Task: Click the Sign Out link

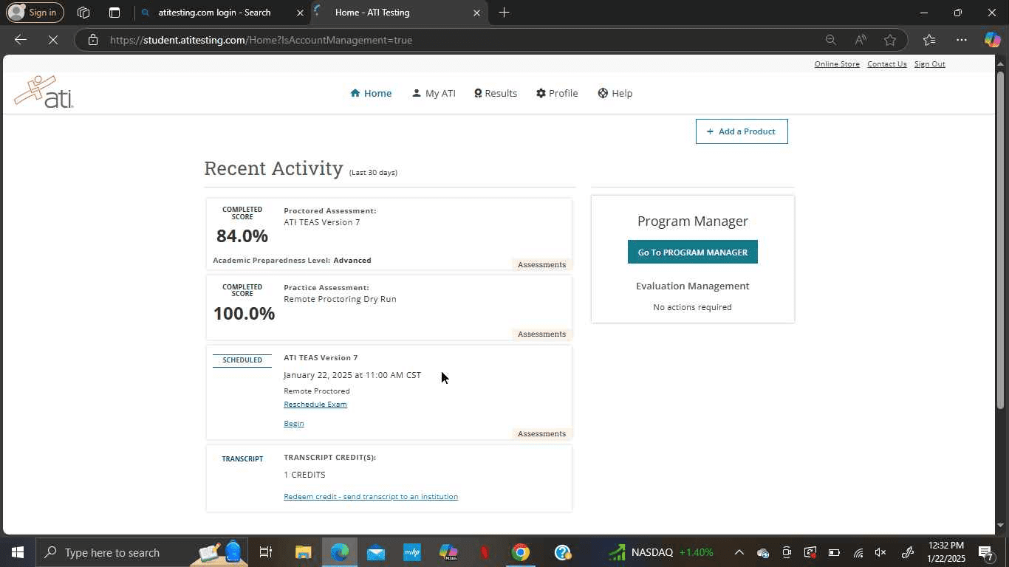Action: point(929,64)
